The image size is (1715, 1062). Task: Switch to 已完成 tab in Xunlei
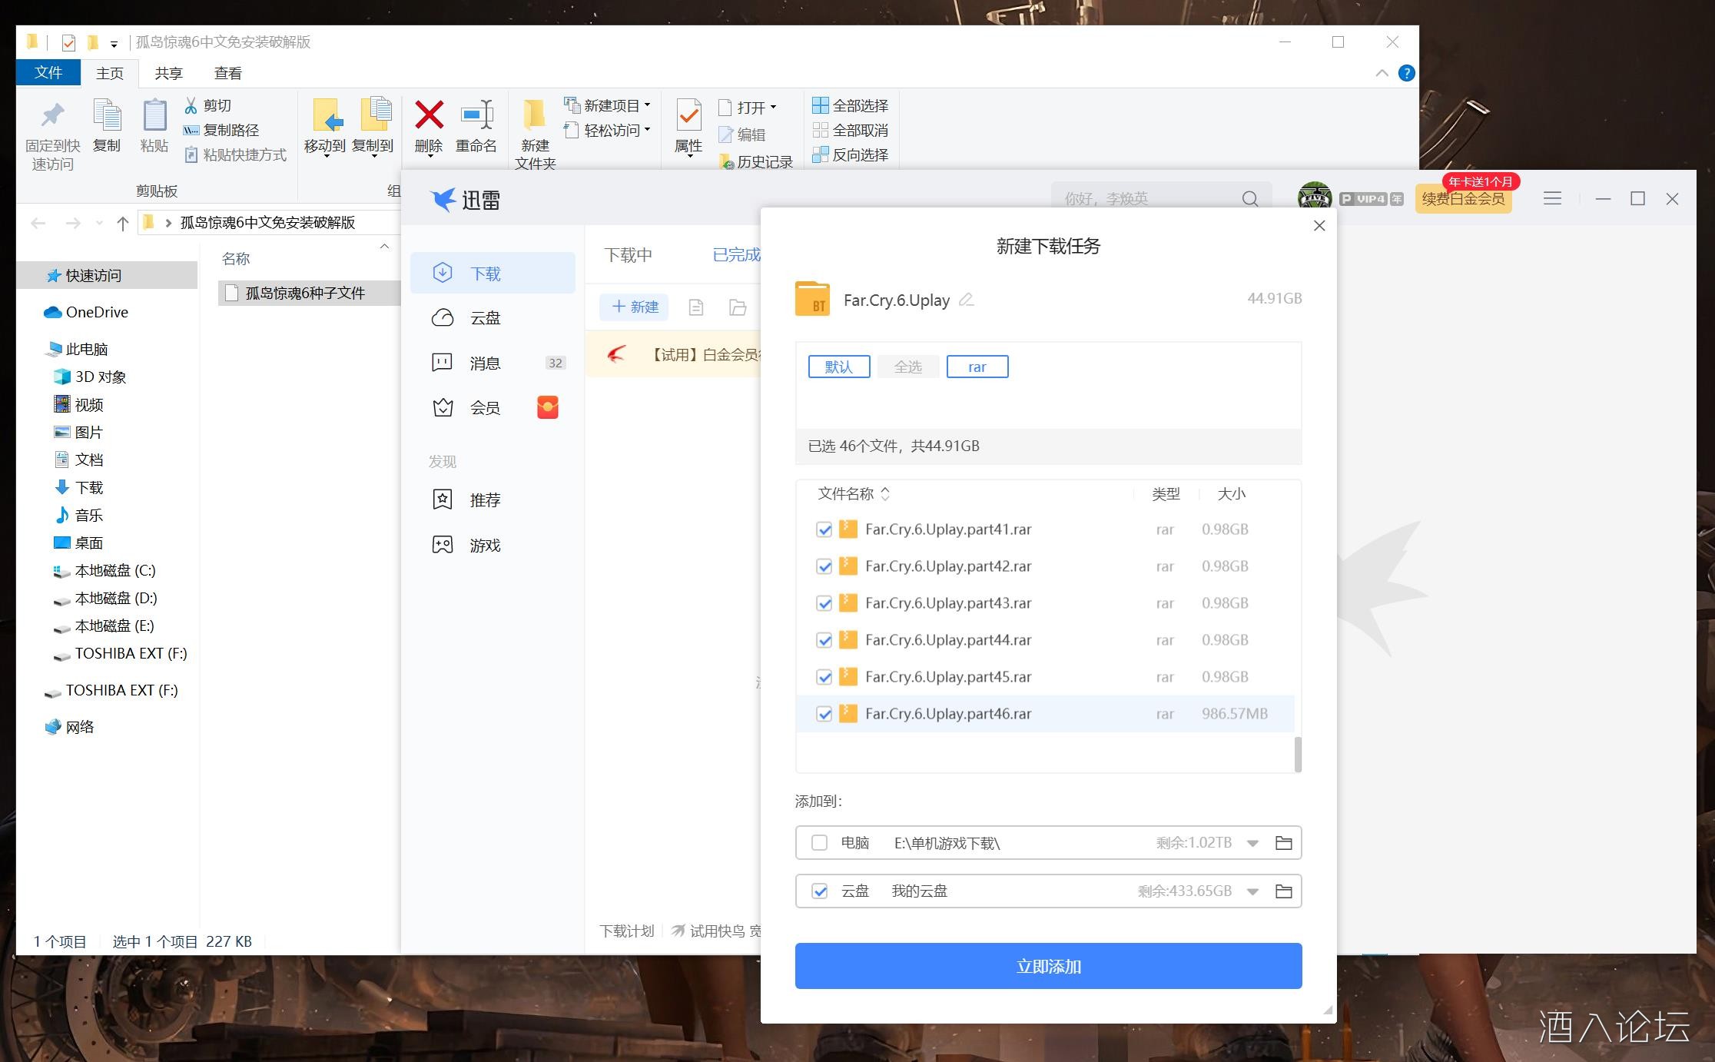pyautogui.click(x=736, y=255)
